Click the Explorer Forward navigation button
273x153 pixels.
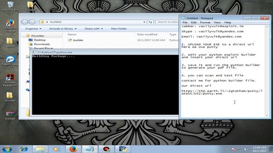[x=32, y=22]
